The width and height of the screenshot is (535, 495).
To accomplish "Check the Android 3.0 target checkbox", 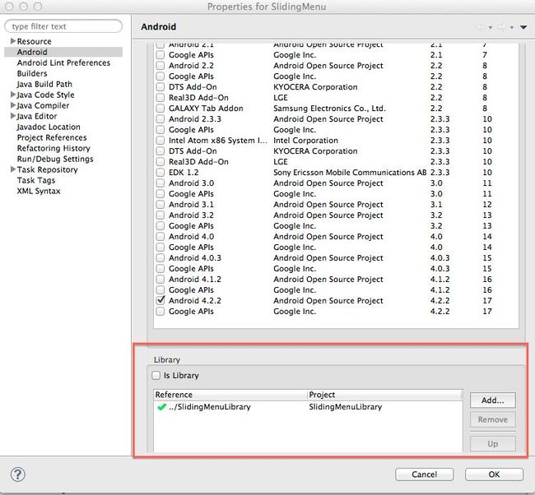I will click(160, 183).
